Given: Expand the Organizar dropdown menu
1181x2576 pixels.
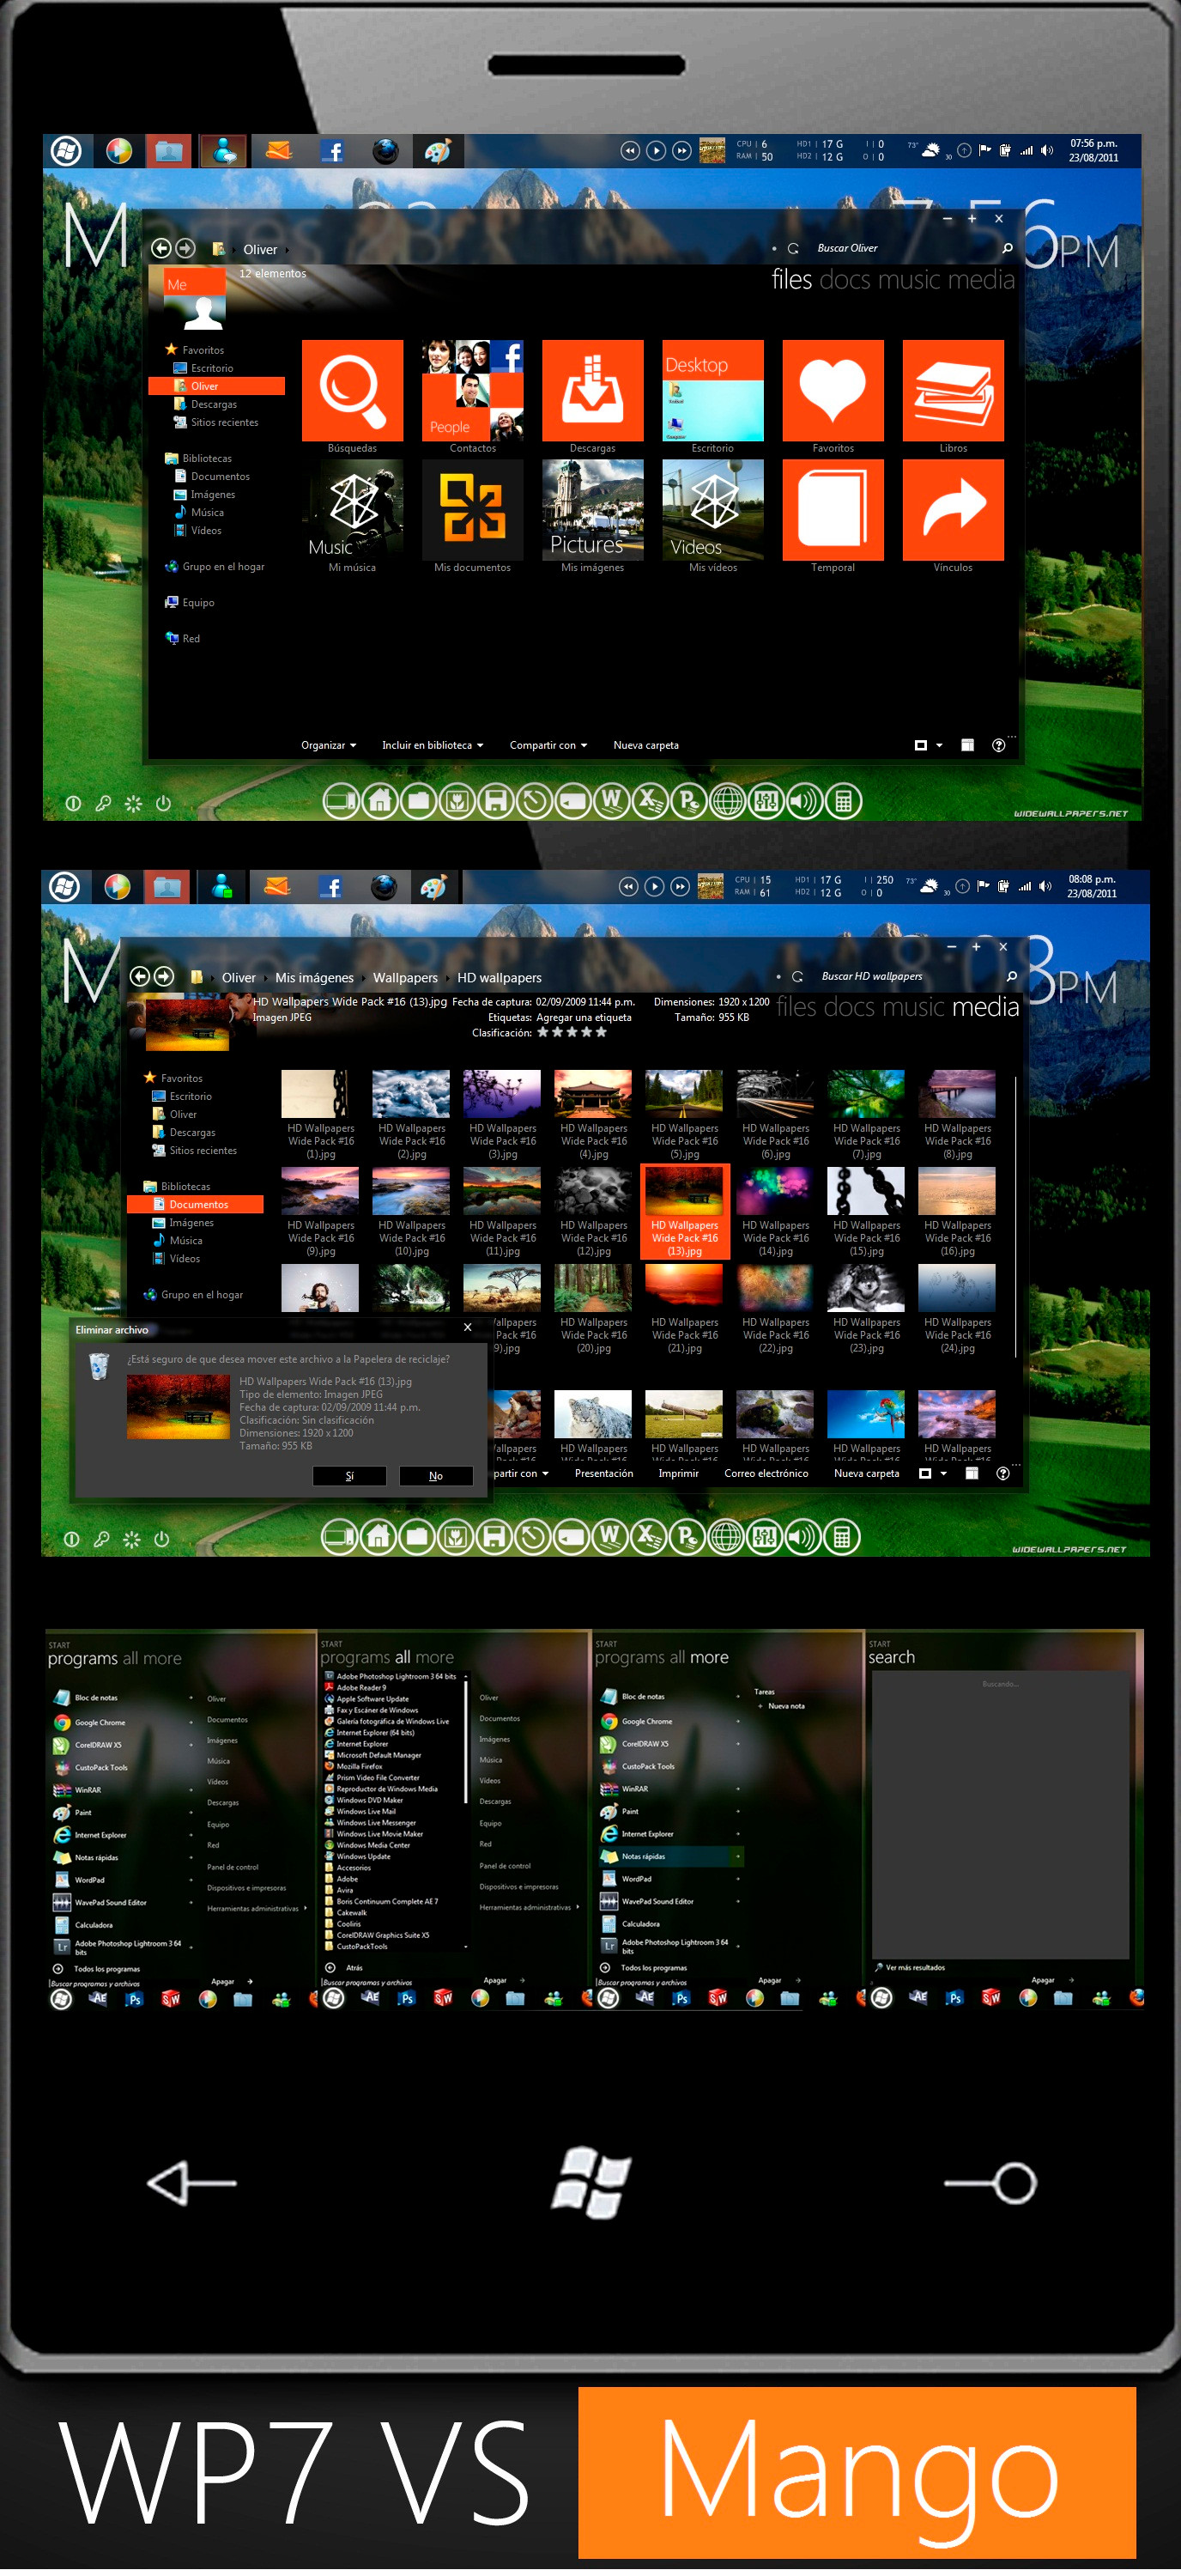Looking at the screenshot, I should pyautogui.click(x=329, y=745).
